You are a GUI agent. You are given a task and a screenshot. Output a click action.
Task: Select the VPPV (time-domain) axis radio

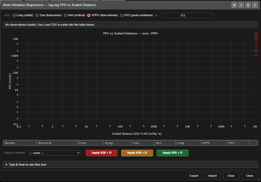click(89, 15)
